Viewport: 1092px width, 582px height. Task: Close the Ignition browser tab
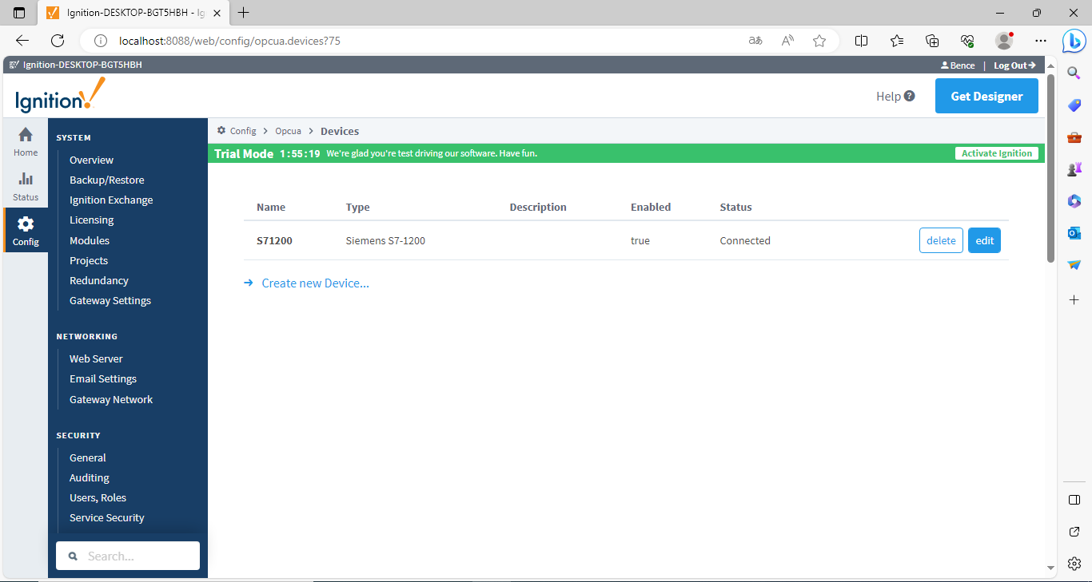[217, 13]
